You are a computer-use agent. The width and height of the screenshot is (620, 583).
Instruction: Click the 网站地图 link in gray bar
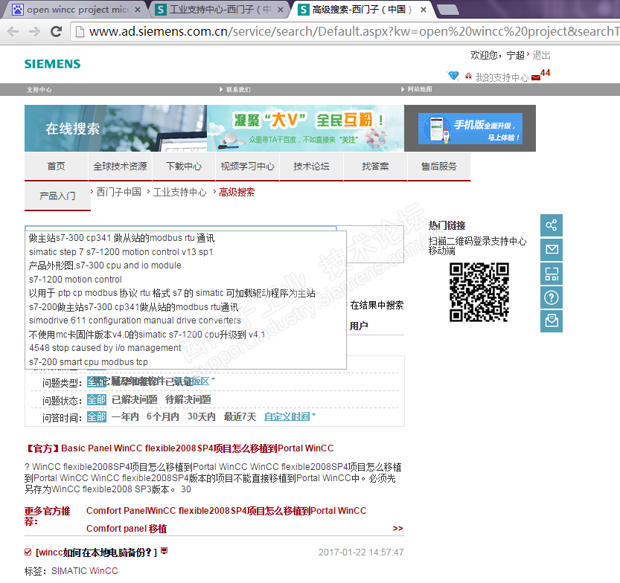(x=420, y=89)
